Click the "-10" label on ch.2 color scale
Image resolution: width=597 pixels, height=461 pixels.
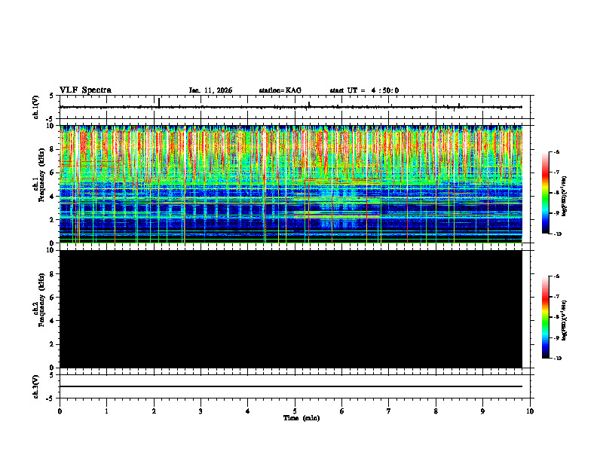pos(557,359)
